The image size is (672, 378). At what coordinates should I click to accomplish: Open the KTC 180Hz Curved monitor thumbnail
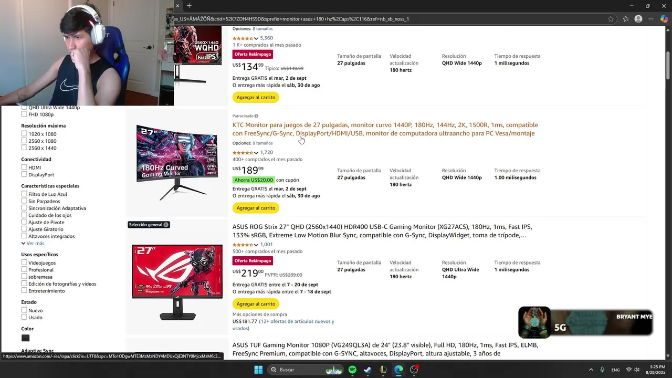click(x=177, y=162)
